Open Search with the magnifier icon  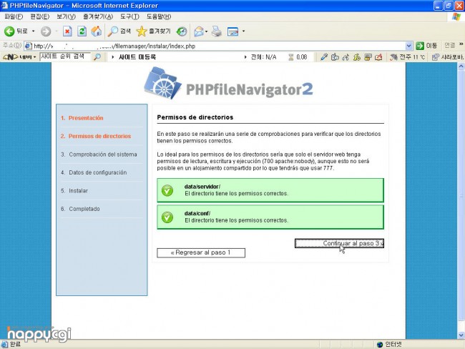point(113,31)
